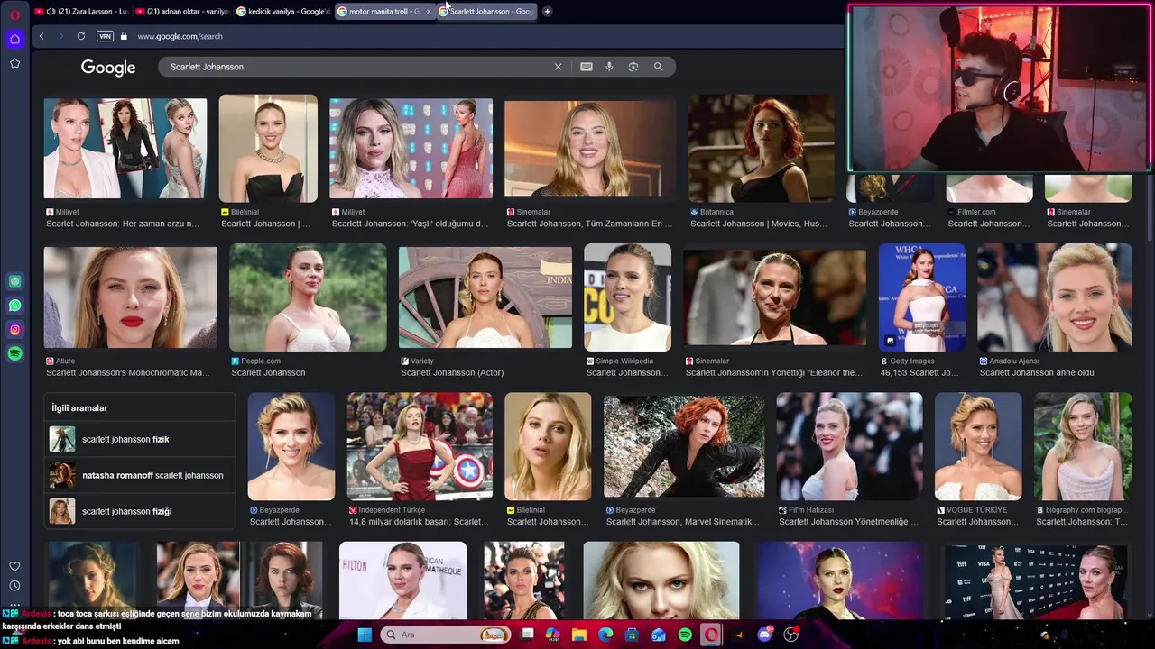Open Microsoft Store from the taskbar
The width and height of the screenshot is (1155, 649).
tap(632, 635)
